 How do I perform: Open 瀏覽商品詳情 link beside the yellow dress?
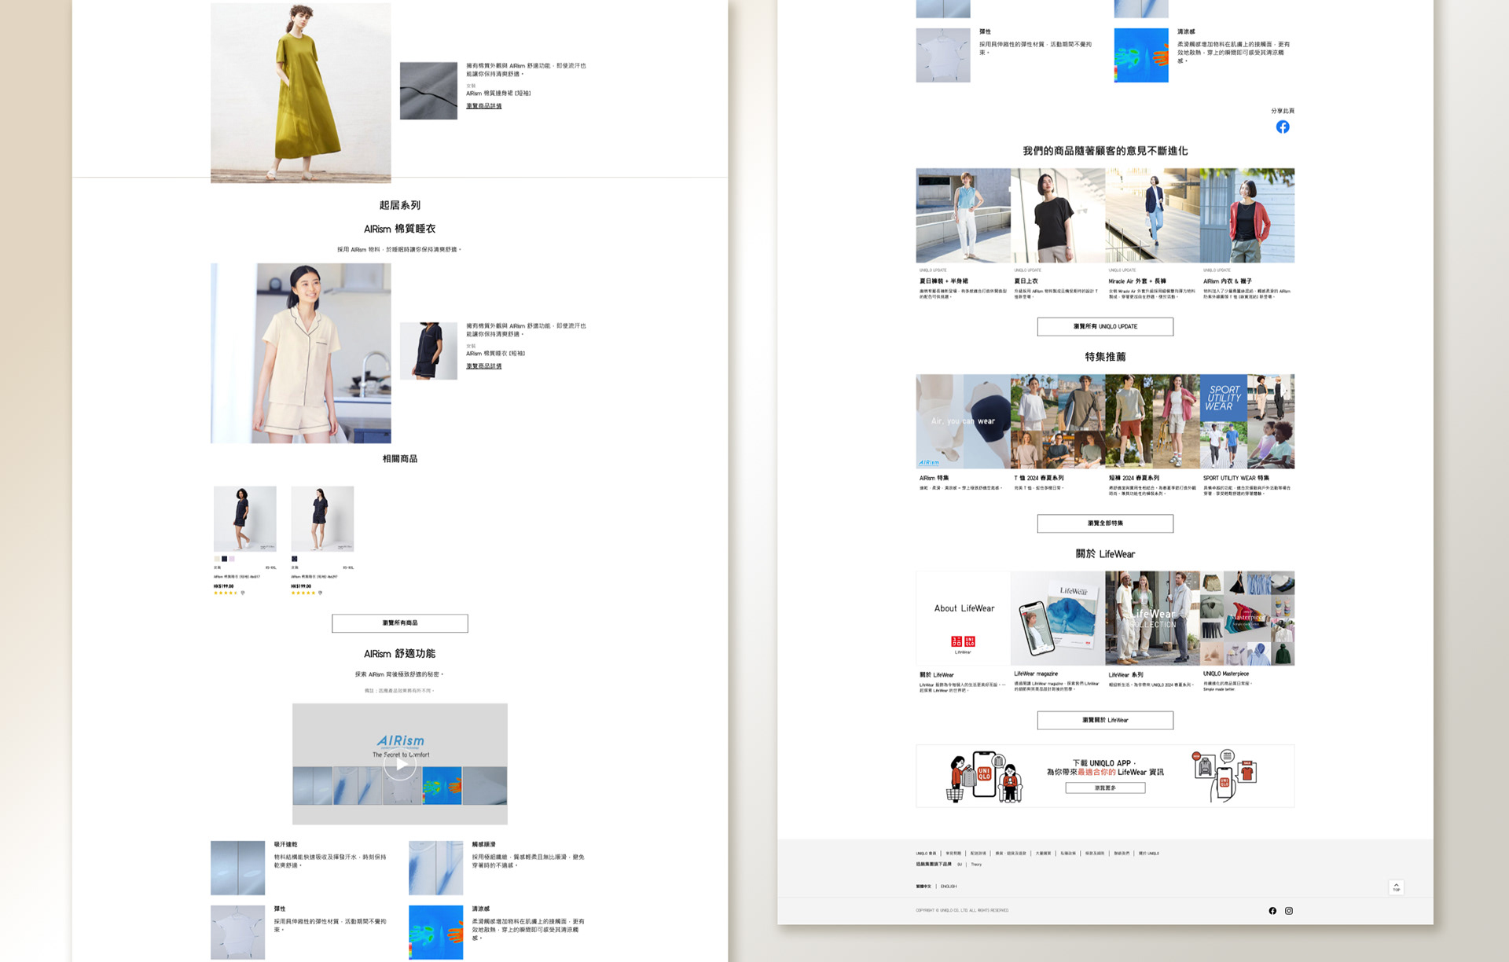click(483, 106)
